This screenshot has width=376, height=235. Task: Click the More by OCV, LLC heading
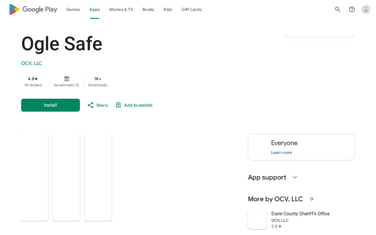pyautogui.click(x=275, y=199)
